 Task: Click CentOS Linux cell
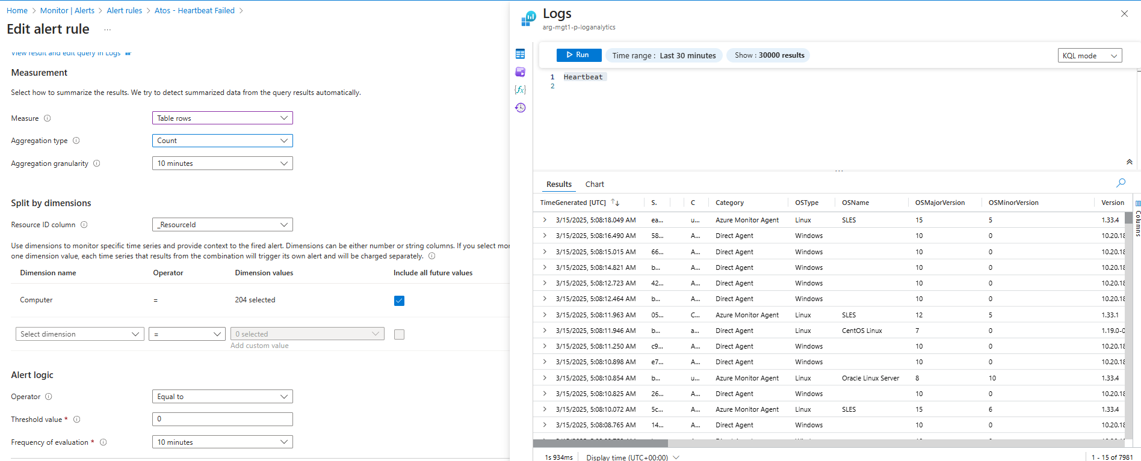click(x=862, y=331)
